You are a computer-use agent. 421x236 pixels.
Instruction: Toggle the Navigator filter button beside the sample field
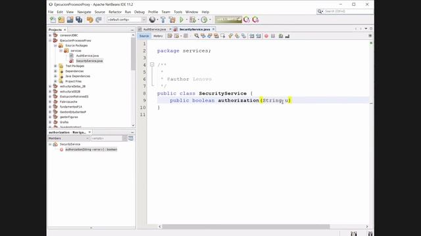point(131,138)
